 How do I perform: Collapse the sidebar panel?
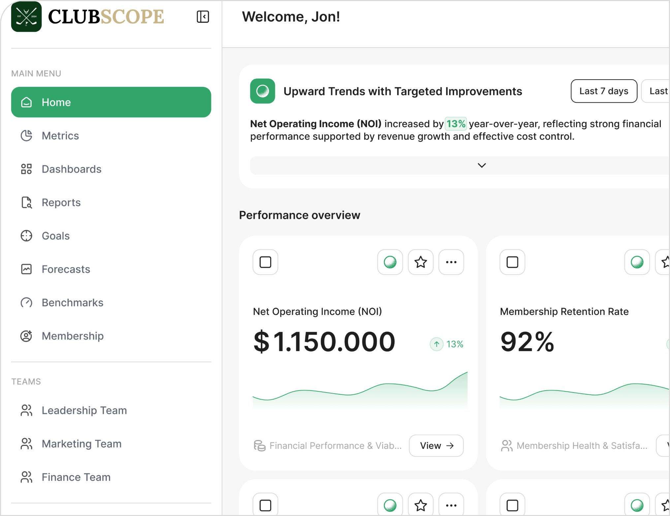(x=203, y=17)
